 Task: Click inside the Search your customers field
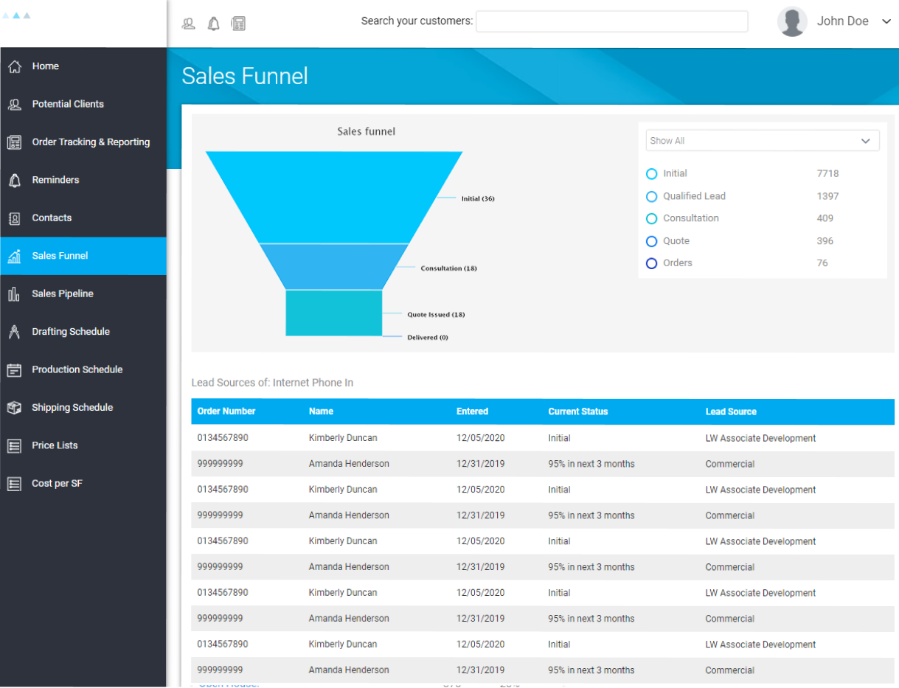(611, 21)
